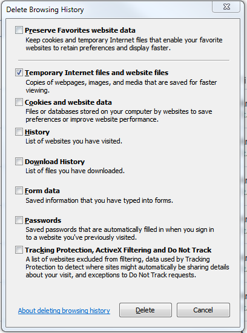Select the Form data checkbox
Image resolution: width=247 pixels, height=333 pixels.
coord(19,191)
